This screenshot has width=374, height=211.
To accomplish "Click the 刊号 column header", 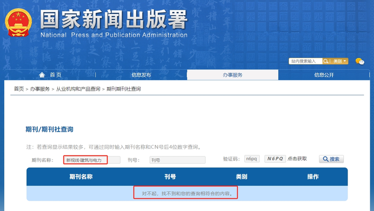I will [170, 177].
